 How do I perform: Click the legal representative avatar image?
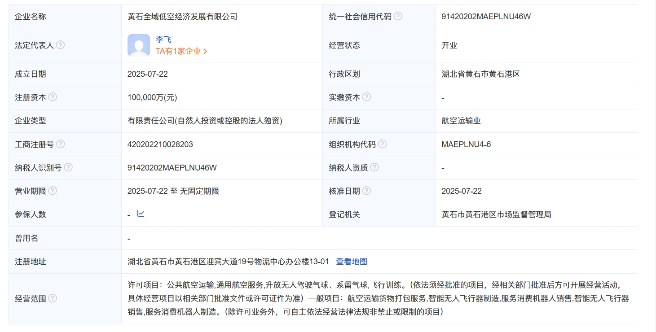(139, 45)
